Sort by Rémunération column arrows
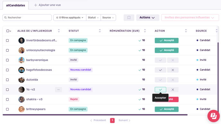 coord(145,31)
